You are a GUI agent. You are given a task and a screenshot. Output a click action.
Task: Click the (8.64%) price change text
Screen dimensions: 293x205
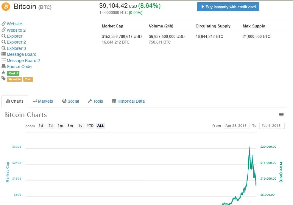149,6
